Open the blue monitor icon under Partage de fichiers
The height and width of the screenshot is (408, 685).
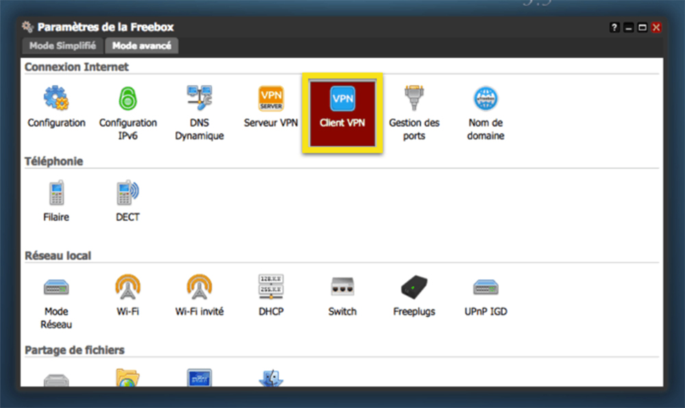coord(199,377)
